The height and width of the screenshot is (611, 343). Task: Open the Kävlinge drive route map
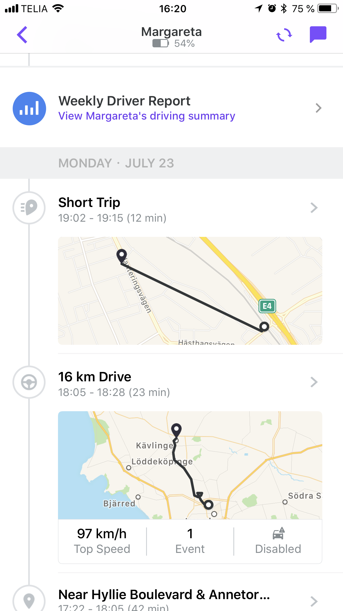click(190, 465)
